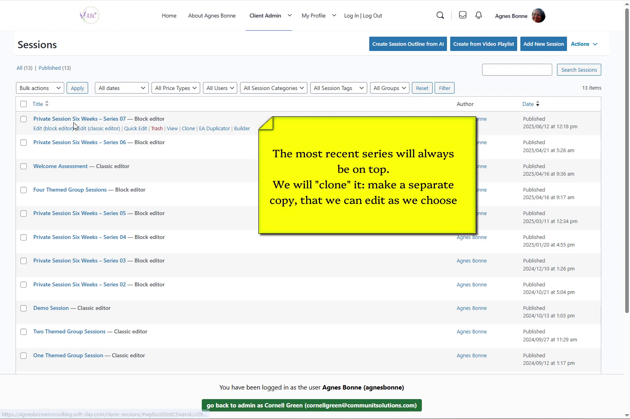Open the My Profile menu item
Image resolution: width=630 pixels, height=419 pixels.
[313, 16]
